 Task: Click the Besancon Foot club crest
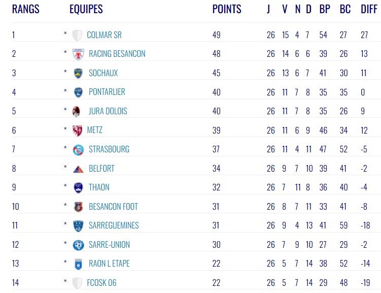tap(78, 207)
